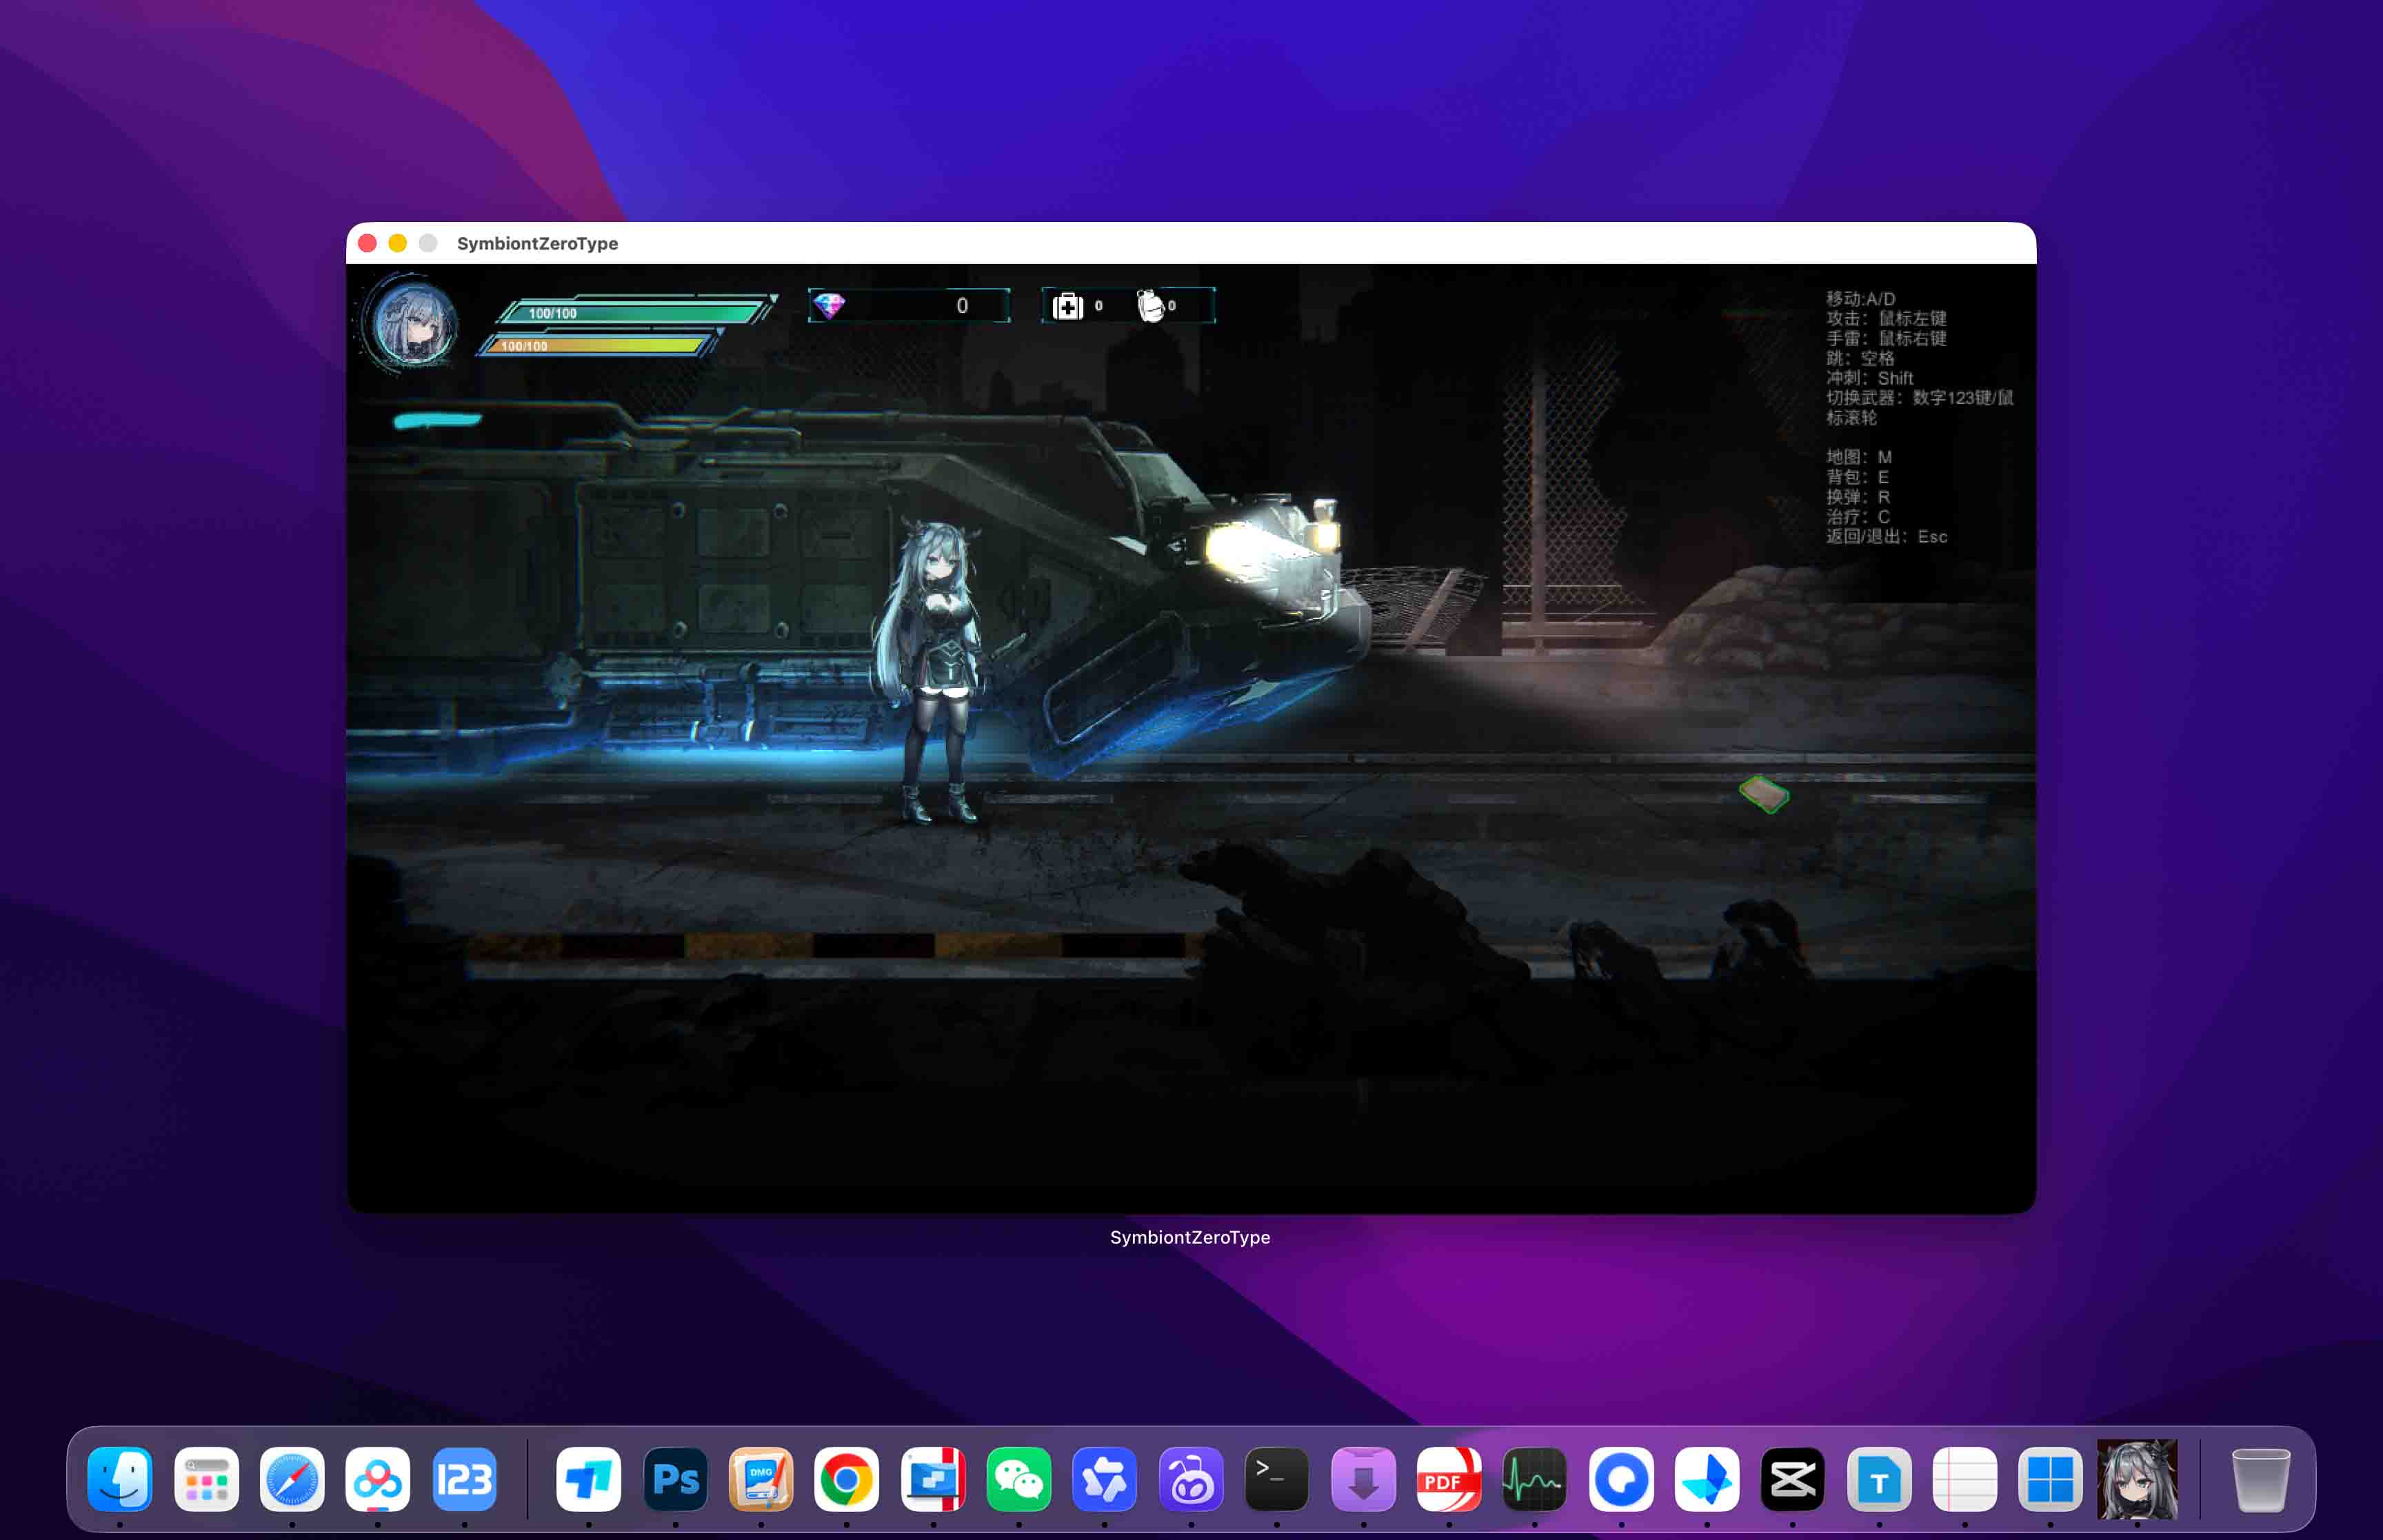2383x1540 pixels.
Task: Launch Photoshop from the Dock
Action: (x=675, y=1479)
